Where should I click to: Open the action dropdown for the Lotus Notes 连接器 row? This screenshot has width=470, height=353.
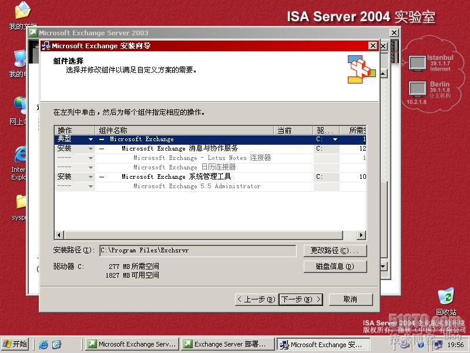click(x=90, y=158)
